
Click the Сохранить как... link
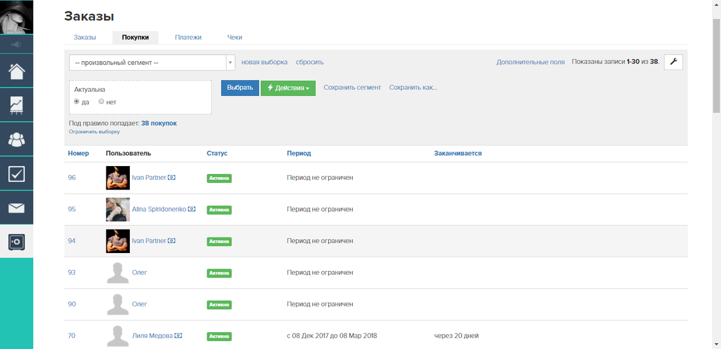click(413, 88)
